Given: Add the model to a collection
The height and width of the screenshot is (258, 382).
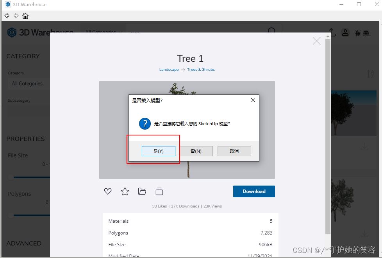Looking at the screenshot, I should [159, 191].
